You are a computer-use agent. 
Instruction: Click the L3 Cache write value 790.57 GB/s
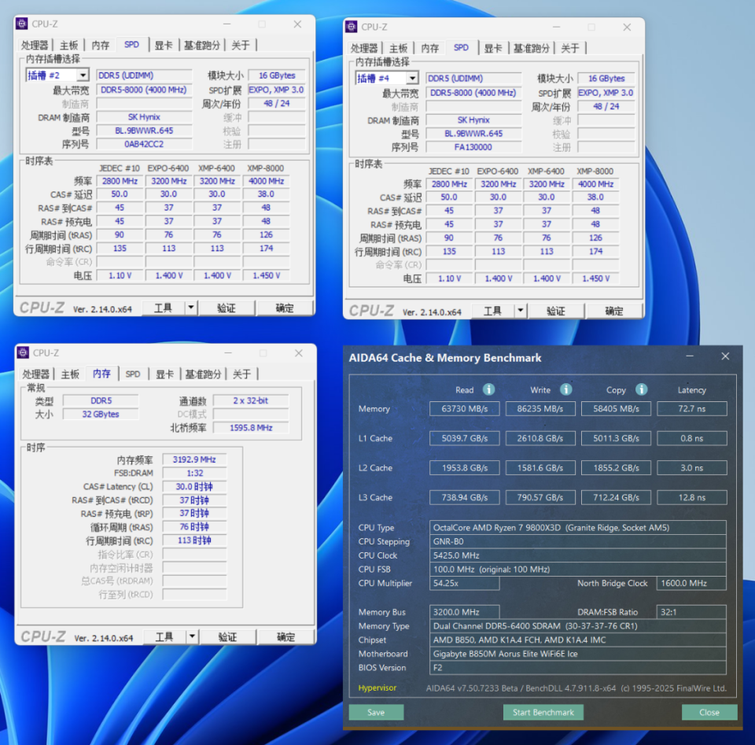click(x=540, y=497)
